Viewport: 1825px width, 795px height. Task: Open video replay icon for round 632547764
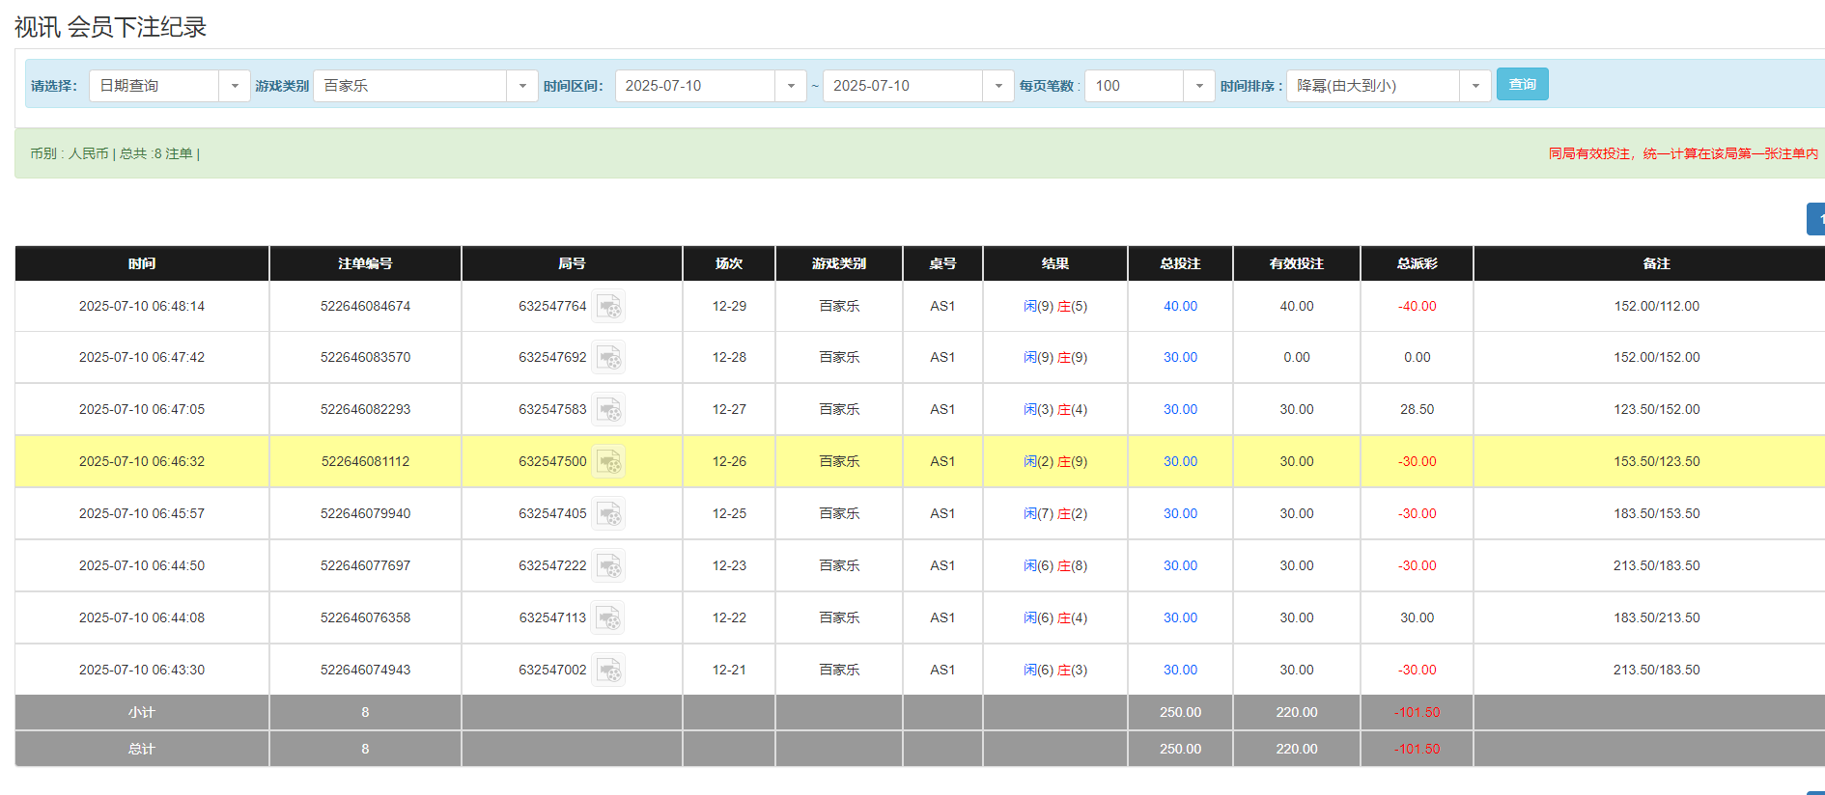pyautogui.click(x=608, y=307)
